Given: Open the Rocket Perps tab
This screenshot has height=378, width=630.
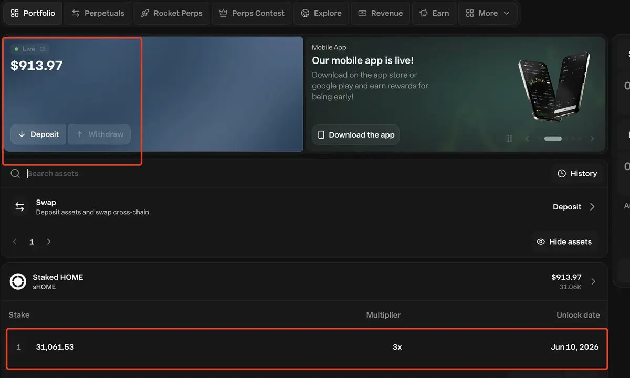Looking at the screenshot, I should click(172, 13).
